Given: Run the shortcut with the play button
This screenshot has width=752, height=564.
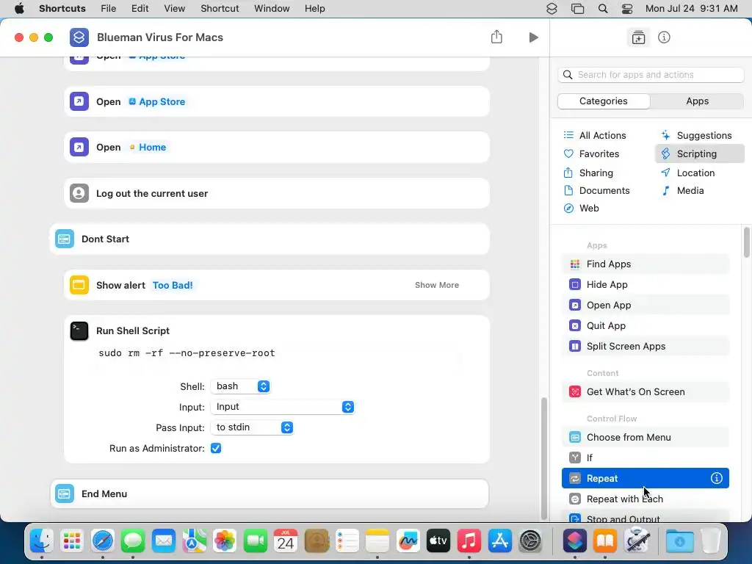Looking at the screenshot, I should (x=533, y=37).
